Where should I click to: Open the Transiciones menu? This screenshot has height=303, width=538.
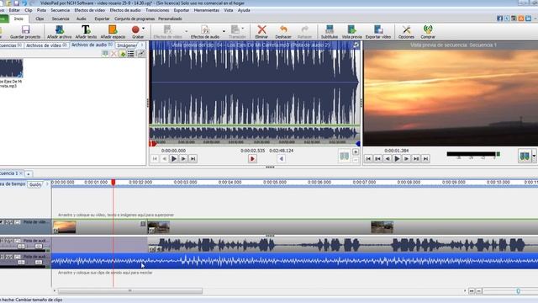pos(157,10)
